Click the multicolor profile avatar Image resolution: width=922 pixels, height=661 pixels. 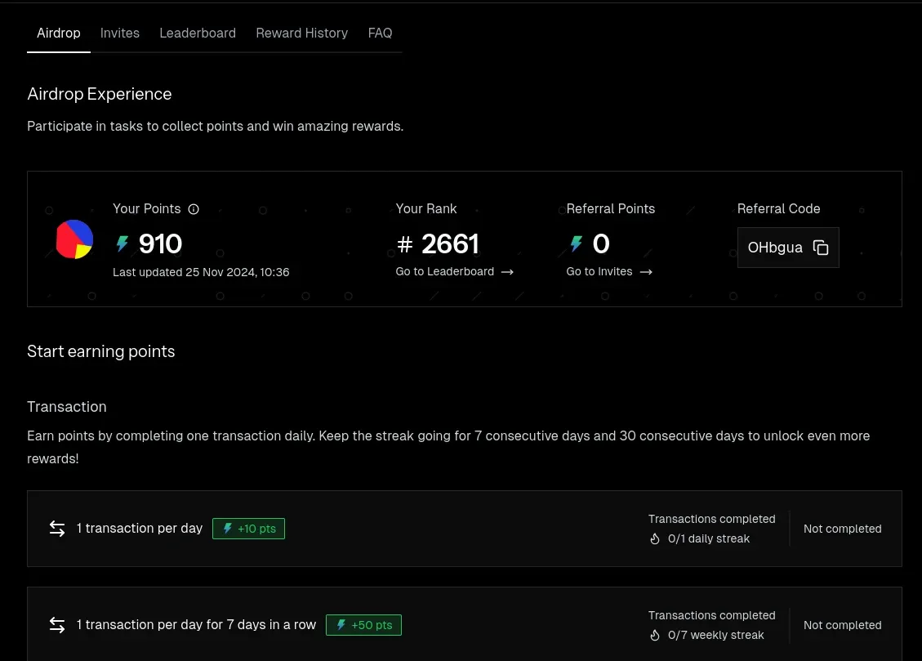coord(74,239)
